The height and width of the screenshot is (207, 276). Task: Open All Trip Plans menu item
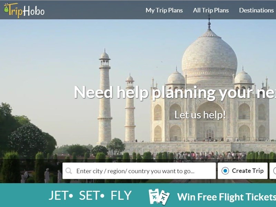(x=211, y=10)
